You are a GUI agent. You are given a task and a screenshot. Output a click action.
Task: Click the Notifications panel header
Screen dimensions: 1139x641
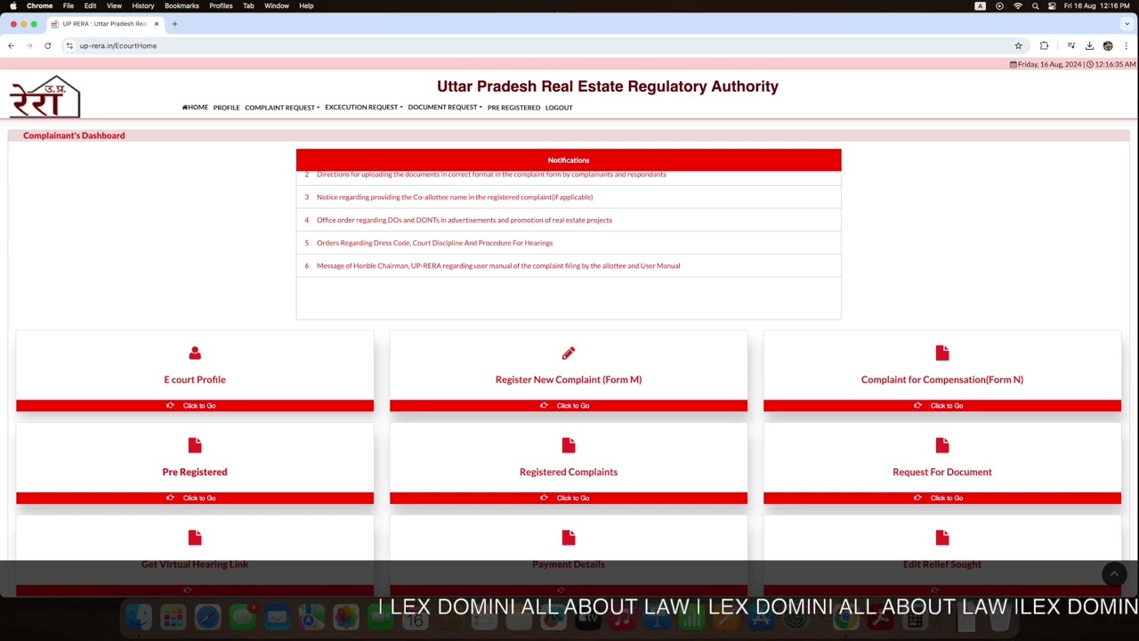coord(569,160)
